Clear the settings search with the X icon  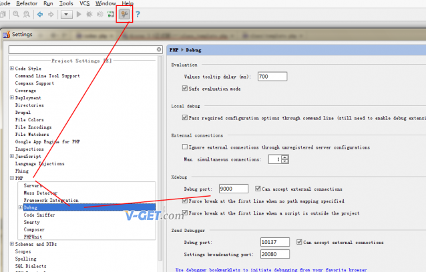159,49
